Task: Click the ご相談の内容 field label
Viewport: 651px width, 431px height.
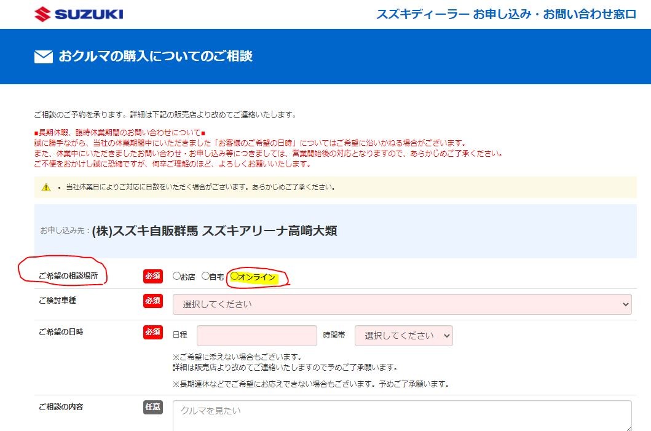Action: click(x=61, y=407)
